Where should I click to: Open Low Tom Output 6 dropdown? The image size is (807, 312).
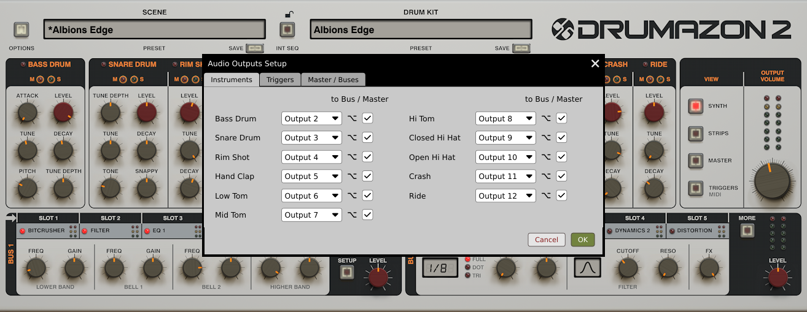(x=312, y=196)
